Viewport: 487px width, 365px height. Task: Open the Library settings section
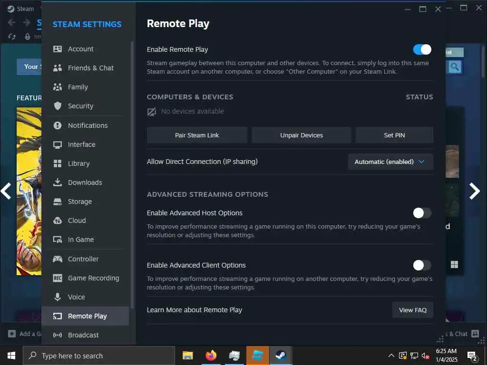pos(85,163)
